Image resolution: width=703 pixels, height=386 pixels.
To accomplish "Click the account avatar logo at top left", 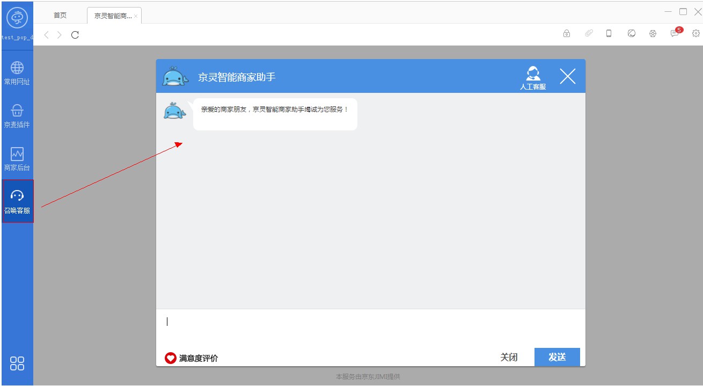I will (x=17, y=18).
